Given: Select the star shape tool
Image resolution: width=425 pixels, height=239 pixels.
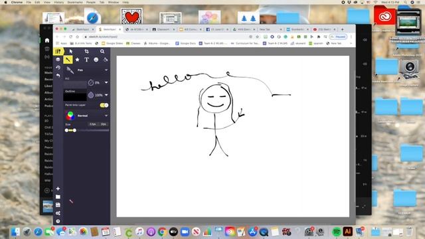Looking at the screenshot, I should (77, 60).
